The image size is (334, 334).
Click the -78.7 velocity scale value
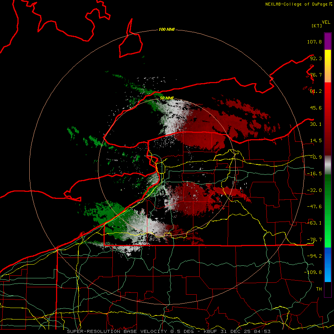click(314, 240)
